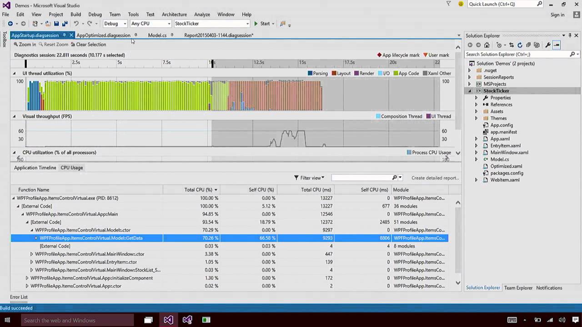Open the Notifications tab

[549, 288]
